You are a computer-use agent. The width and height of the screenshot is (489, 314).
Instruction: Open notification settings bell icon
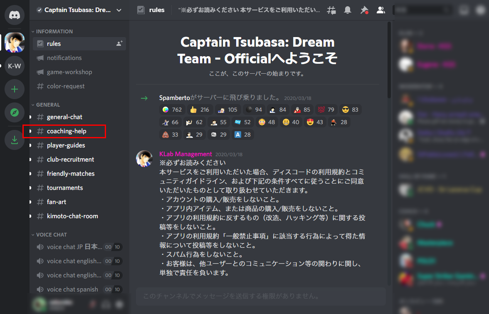(348, 10)
